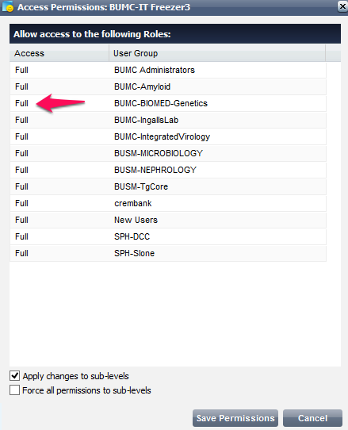348x430 pixels.
Task: Sort by the Access column header
Action: (x=59, y=53)
